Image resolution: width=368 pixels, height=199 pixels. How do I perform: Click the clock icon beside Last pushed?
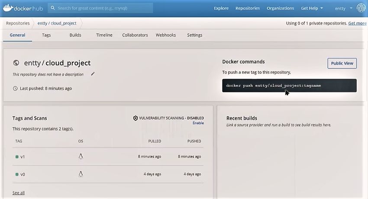15,88
